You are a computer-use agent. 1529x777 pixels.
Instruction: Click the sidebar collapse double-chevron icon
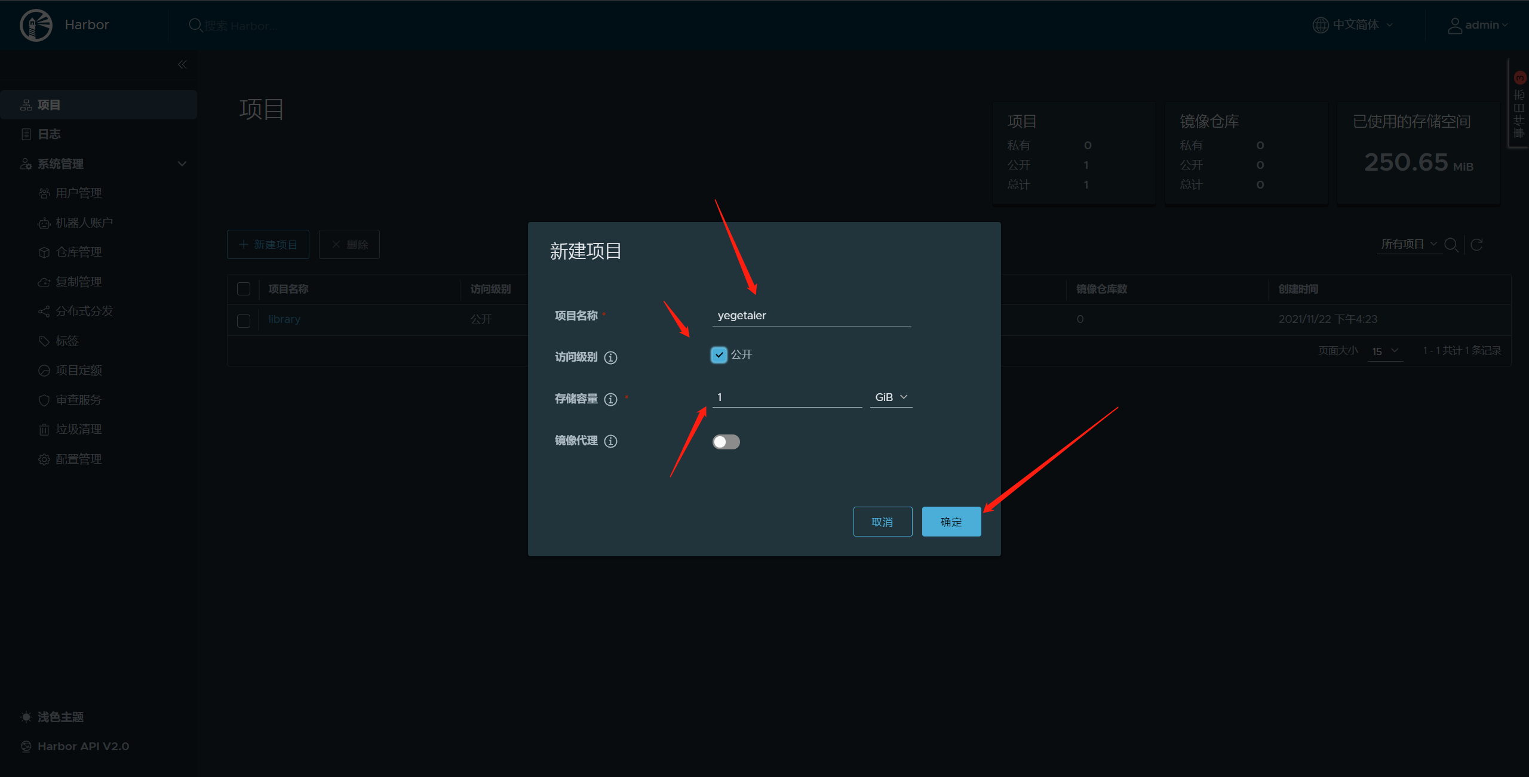[182, 64]
